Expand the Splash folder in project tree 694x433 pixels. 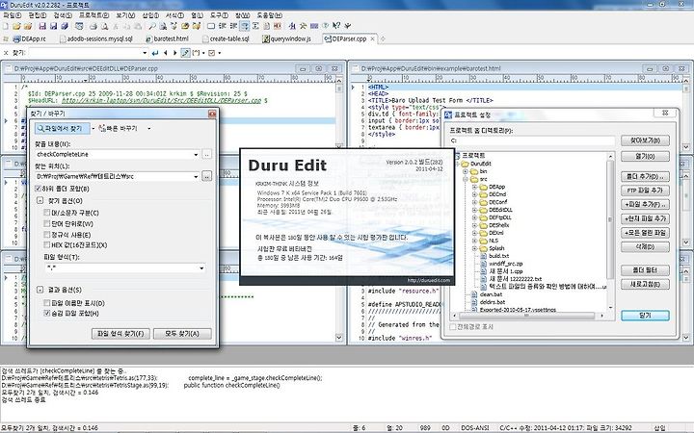coord(474,248)
